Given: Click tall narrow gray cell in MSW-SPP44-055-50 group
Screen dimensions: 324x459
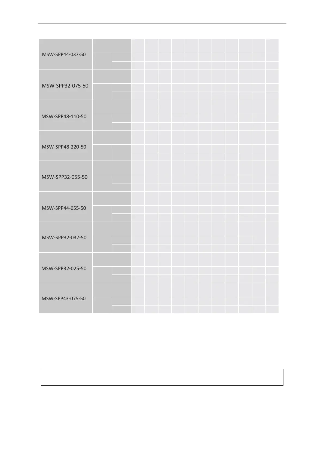Looking at the screenshot, I should pyautogui.click(x=102, y=214).
